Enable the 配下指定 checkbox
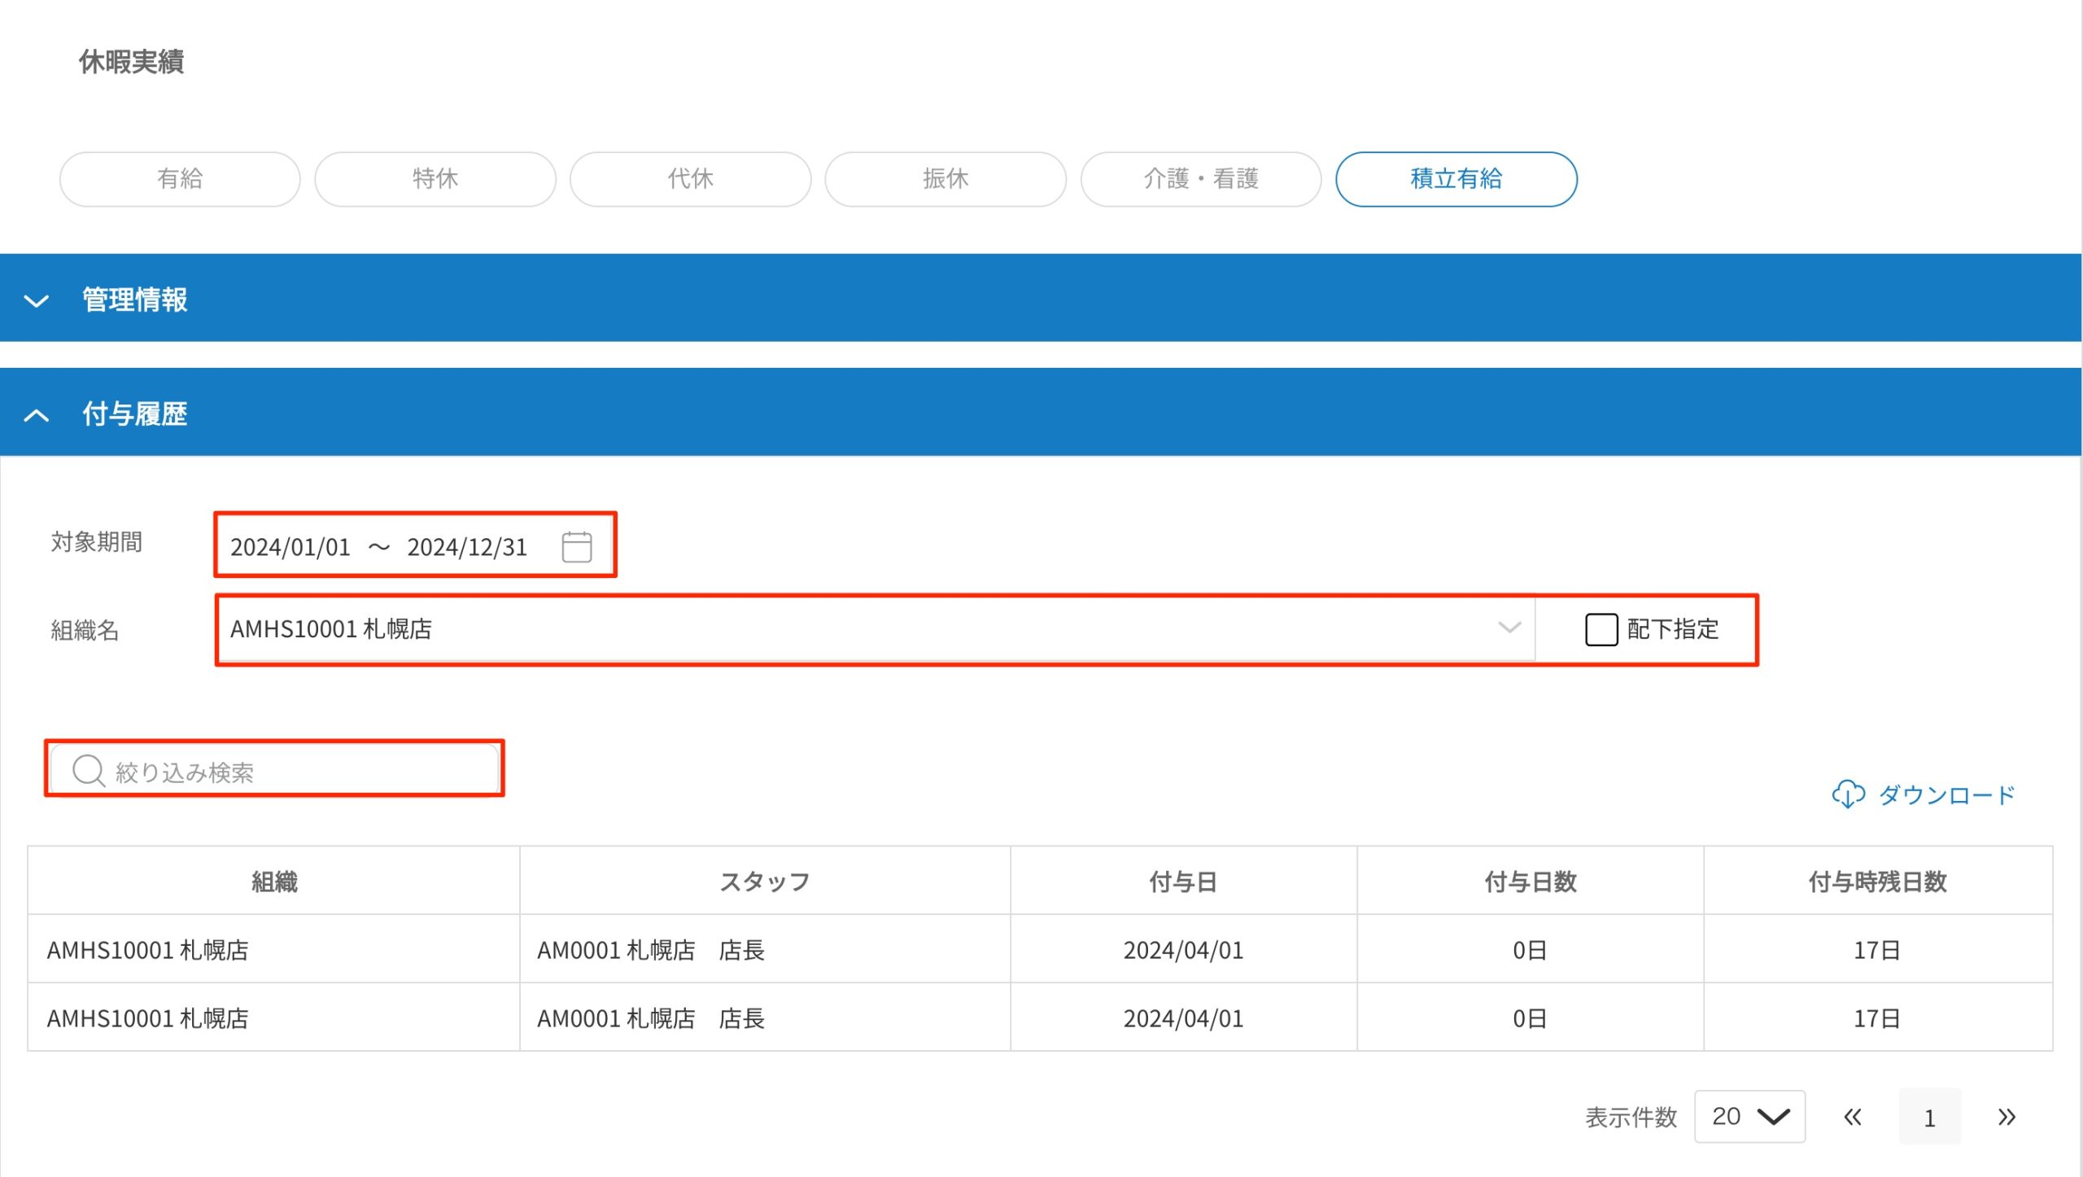 [1600, 629]
